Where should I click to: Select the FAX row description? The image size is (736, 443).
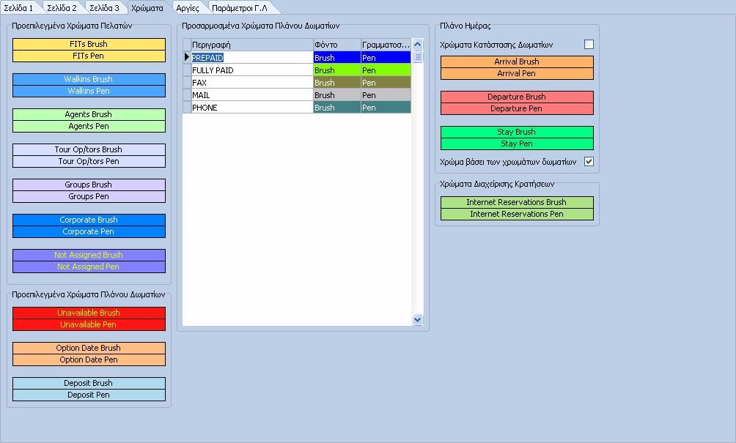(252, 83)
